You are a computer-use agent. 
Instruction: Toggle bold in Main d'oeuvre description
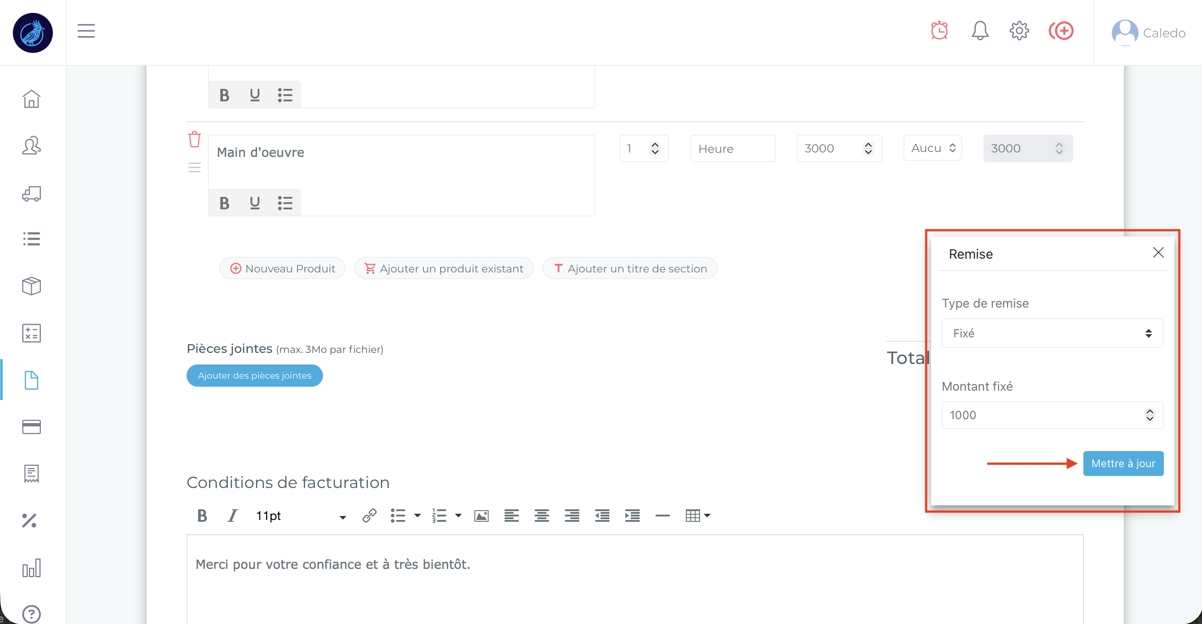(224, 203)
